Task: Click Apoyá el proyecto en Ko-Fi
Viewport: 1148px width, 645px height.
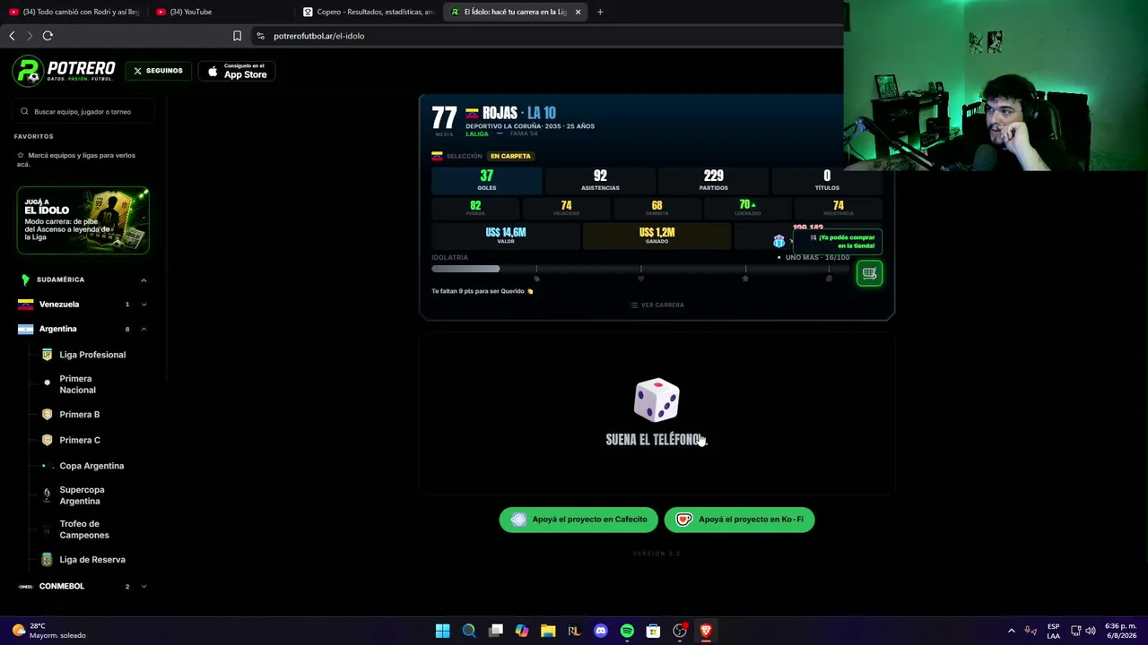Action: coord(740,520)
